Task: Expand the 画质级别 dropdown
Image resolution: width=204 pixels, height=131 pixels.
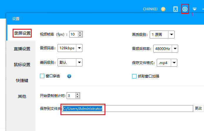Action: click(x=171, y=34)
